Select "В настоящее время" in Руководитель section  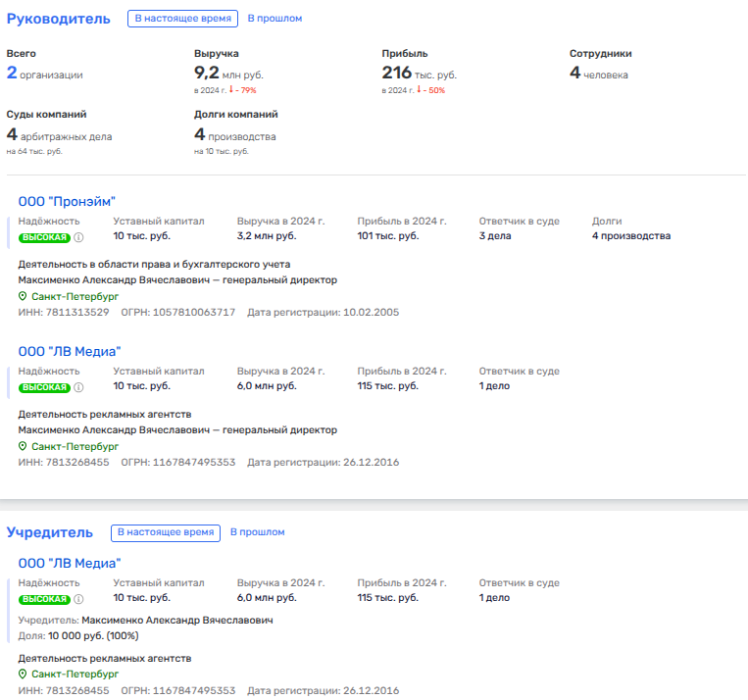(x=183, y=19)
